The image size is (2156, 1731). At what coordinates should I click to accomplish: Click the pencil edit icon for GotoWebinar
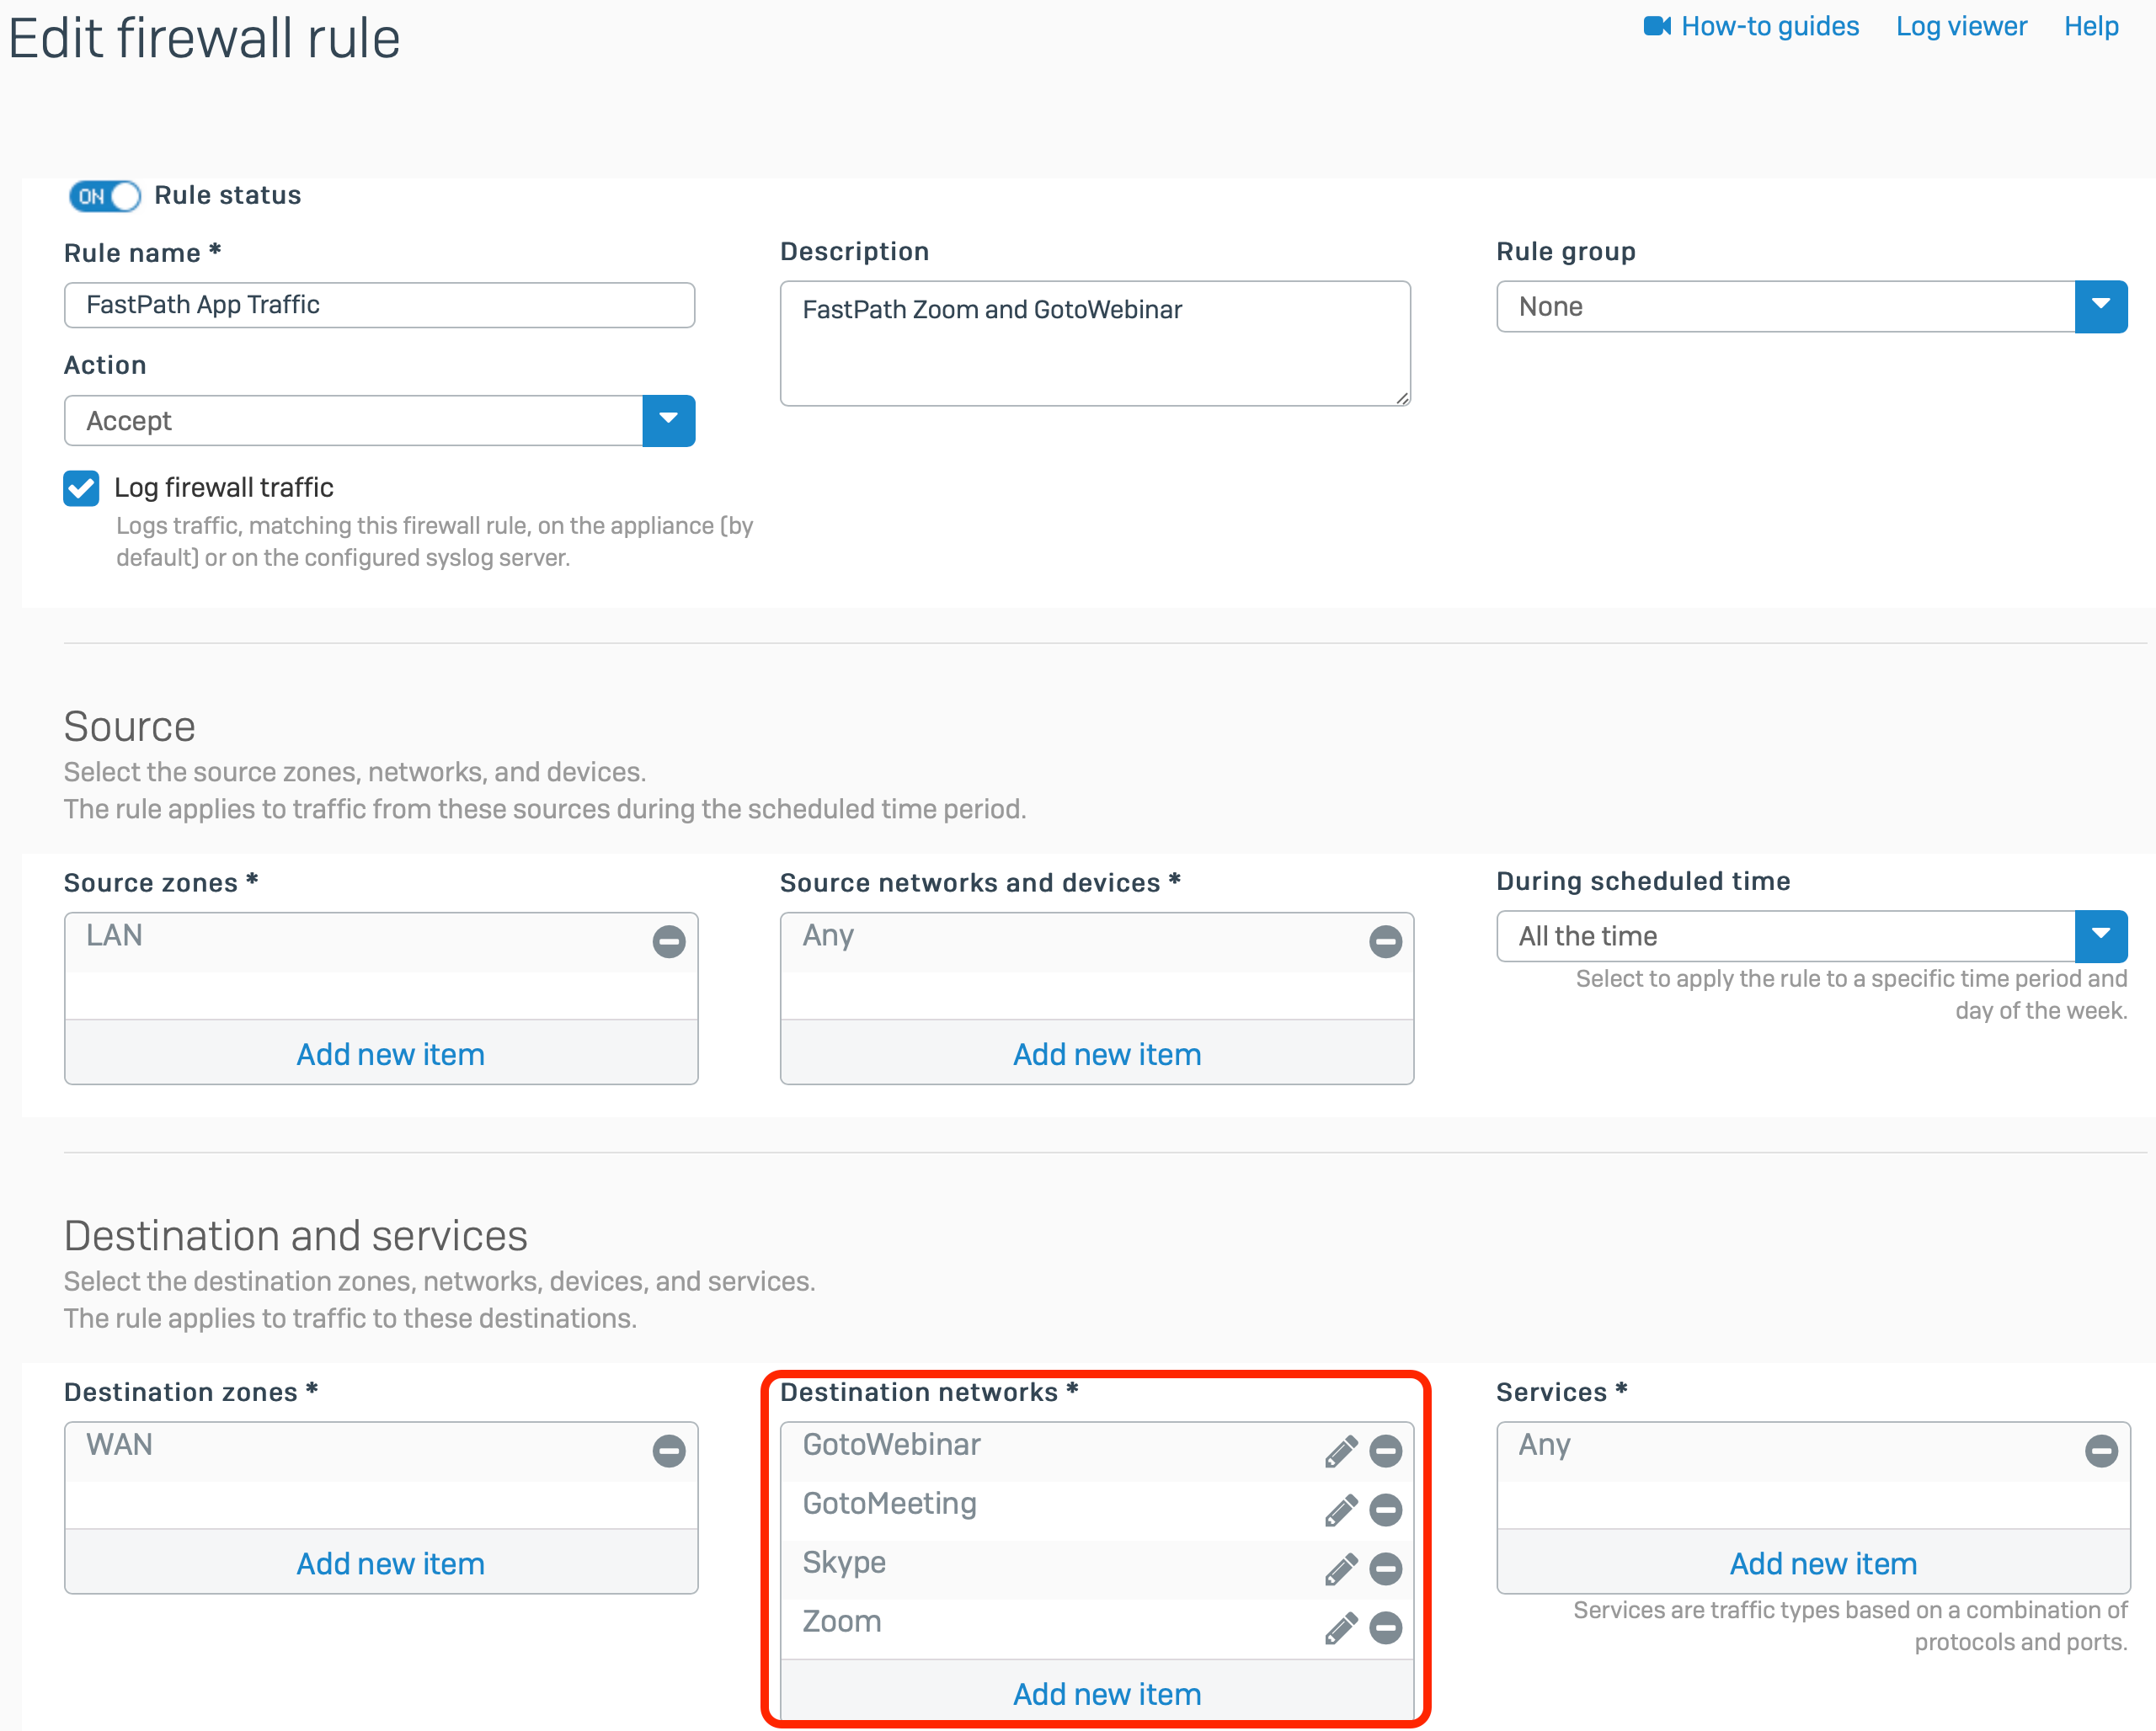pyautogui.click(x=1340, y=1451)
